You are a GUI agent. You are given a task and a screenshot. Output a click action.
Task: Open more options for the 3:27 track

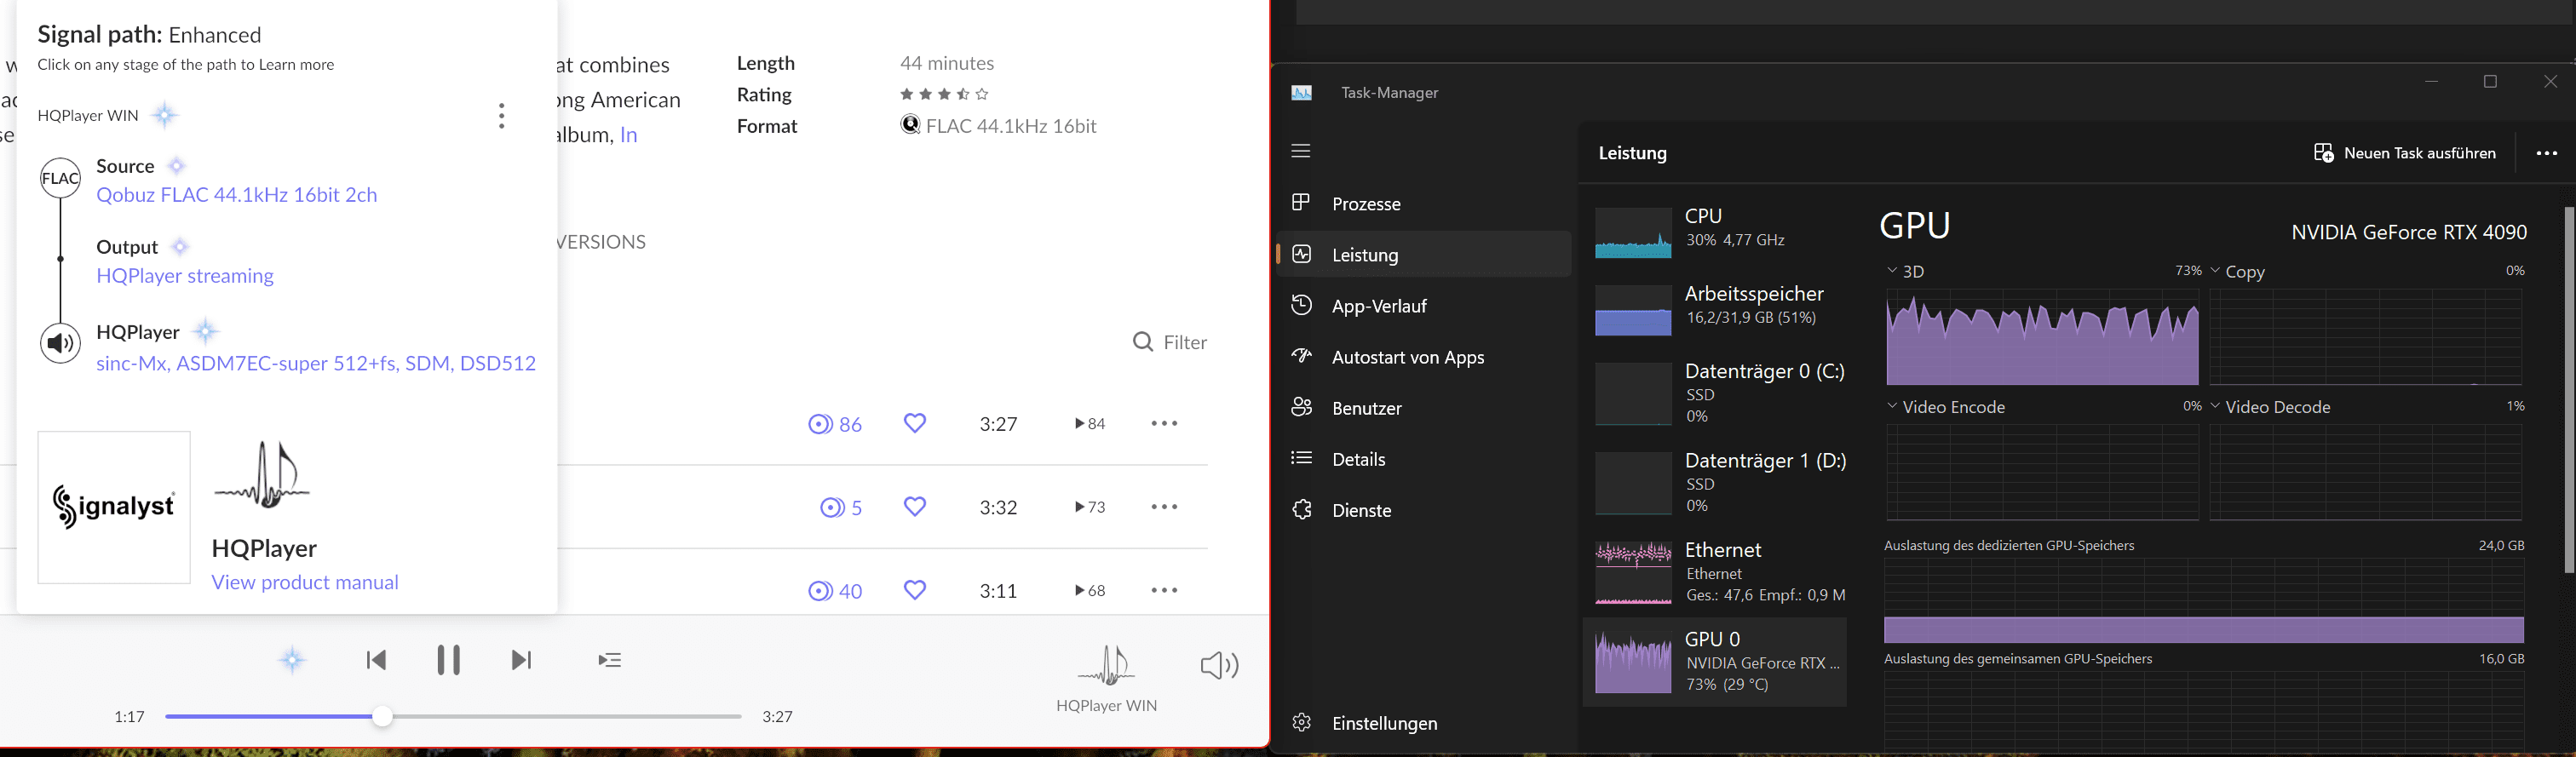click(x=1164, y=424)
